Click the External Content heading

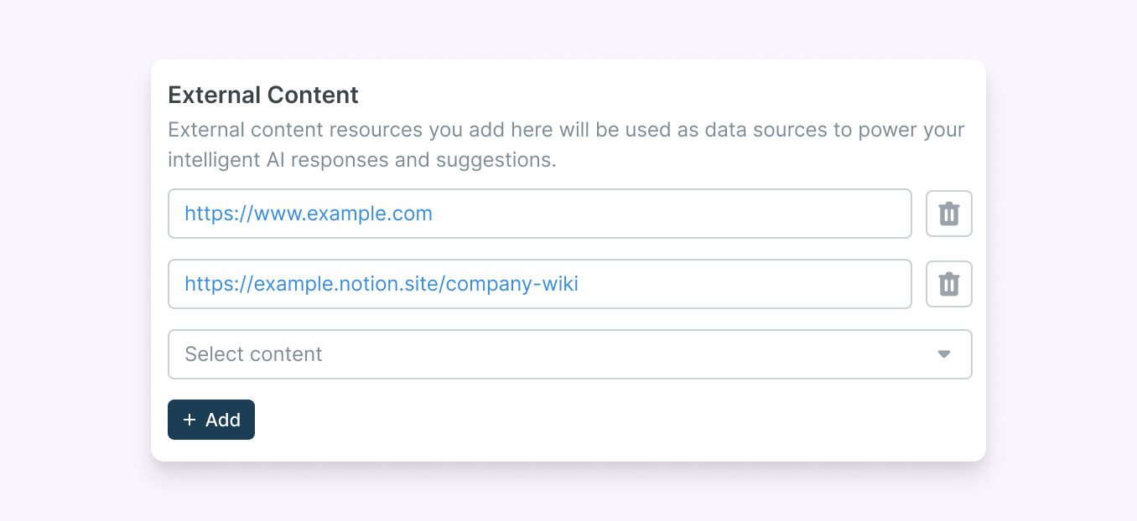(262, 95)
